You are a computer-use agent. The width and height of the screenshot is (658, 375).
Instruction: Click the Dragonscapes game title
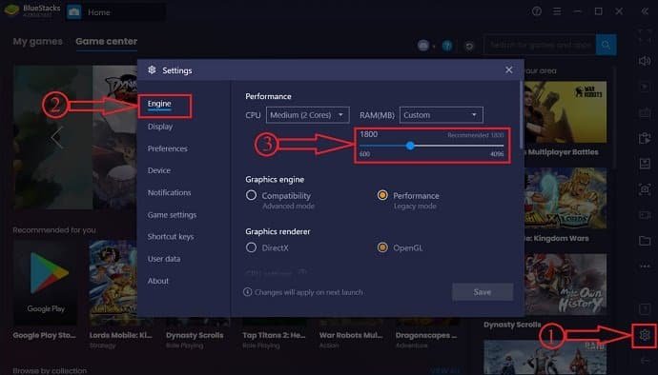pyautogui.click(x=426, y=335)
